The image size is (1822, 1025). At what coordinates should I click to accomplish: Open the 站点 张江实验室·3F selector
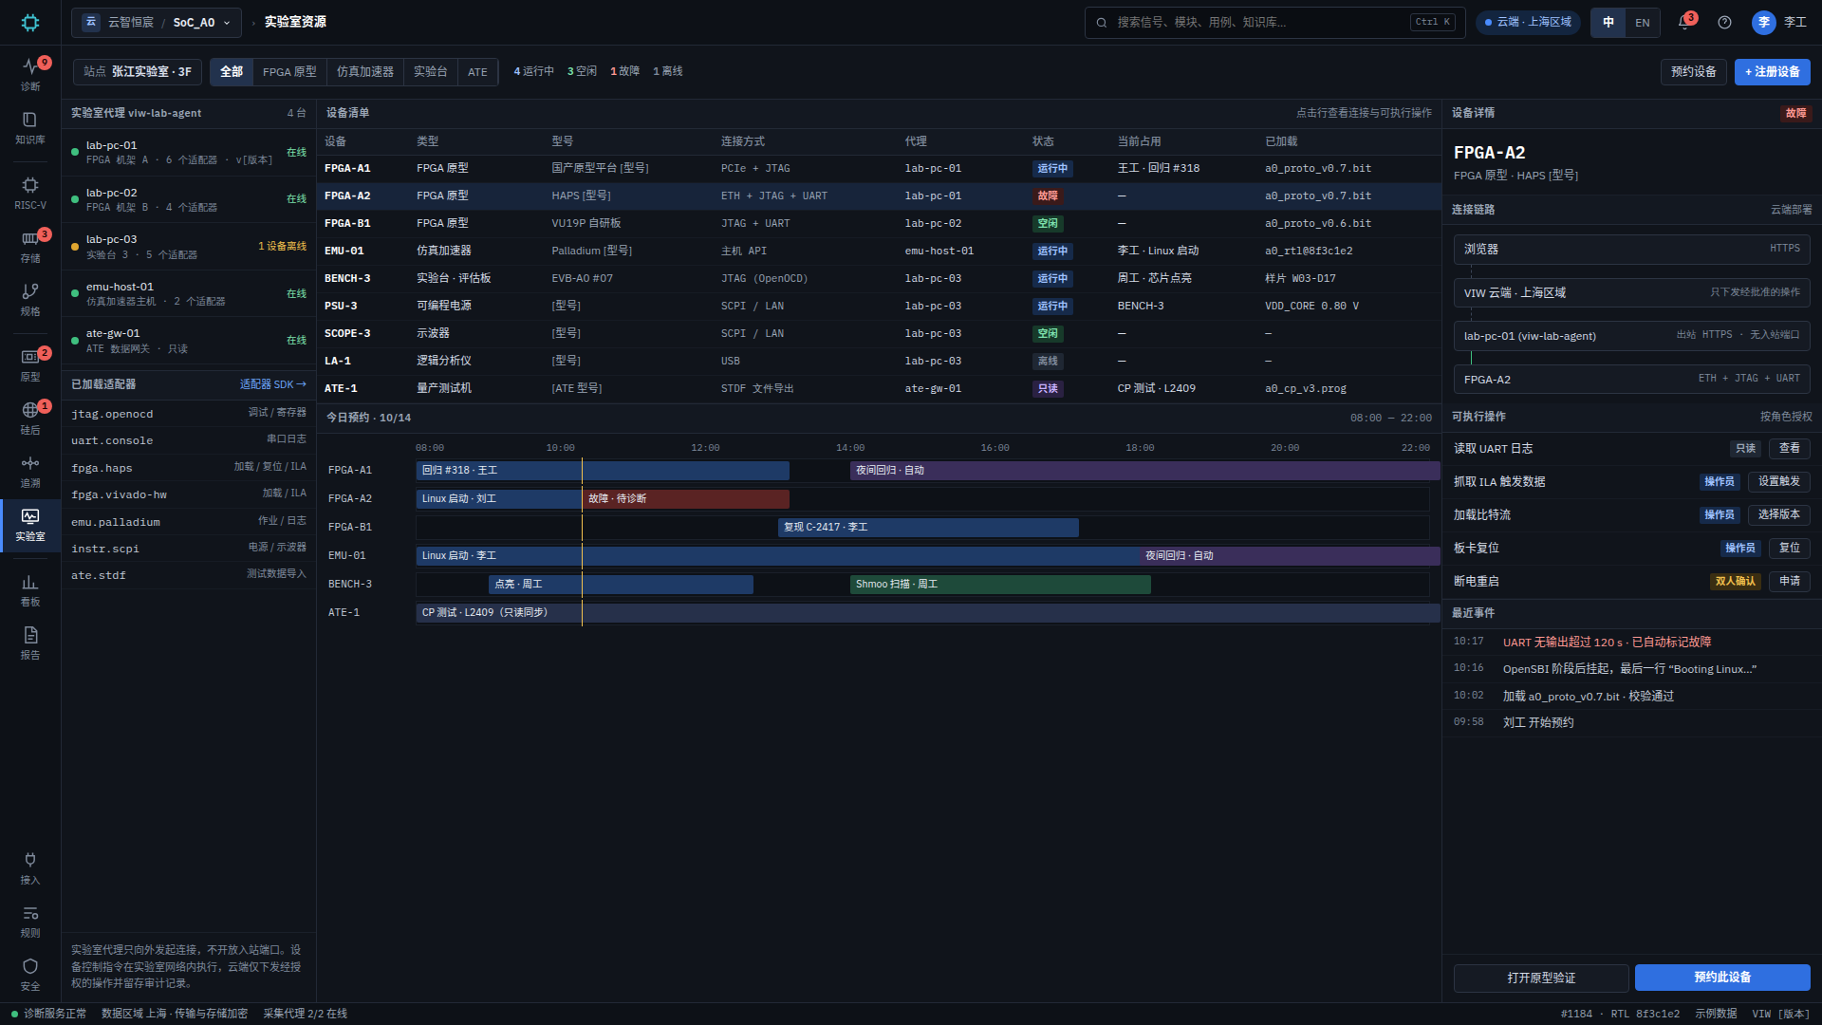coord(138,71)
